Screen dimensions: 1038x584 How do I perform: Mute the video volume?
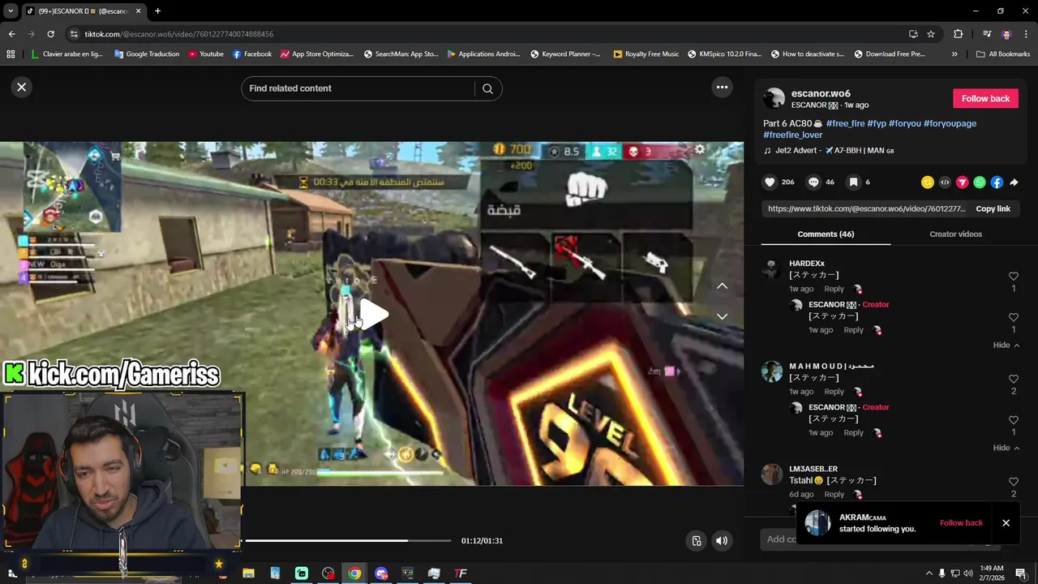tap(722, 541)
